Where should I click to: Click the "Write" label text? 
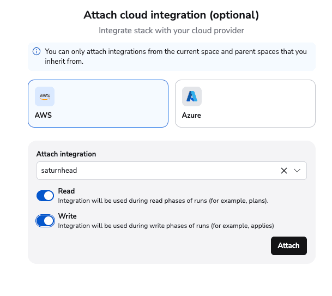click(x=68, y=216)
